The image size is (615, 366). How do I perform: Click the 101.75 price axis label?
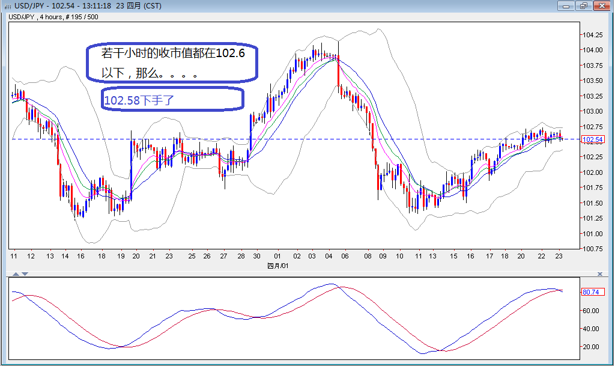593,188
